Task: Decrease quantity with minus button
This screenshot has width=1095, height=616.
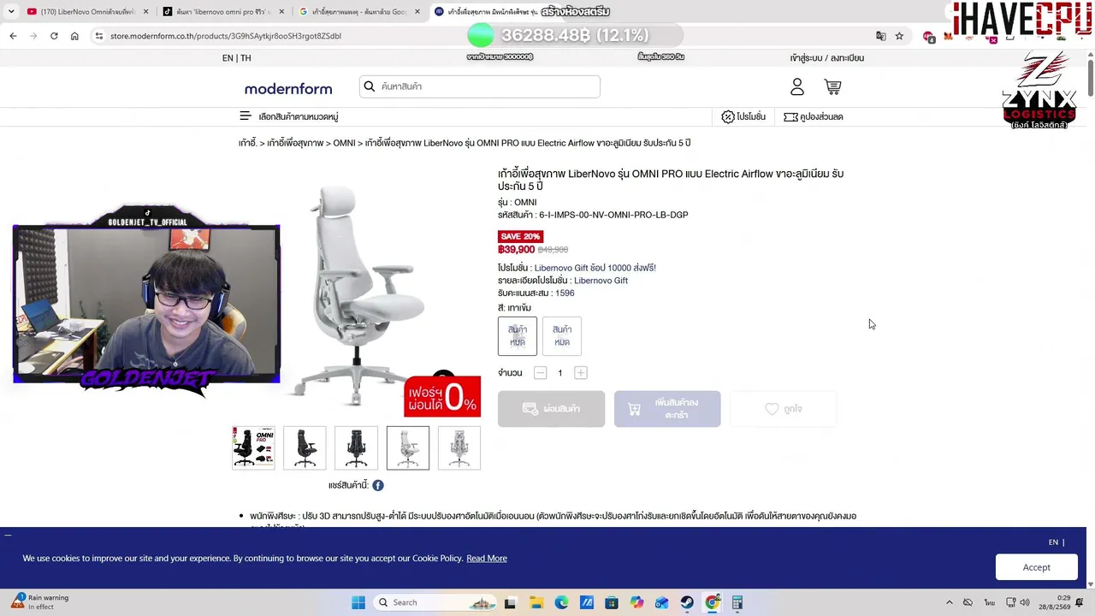Action: click(x=540, y=373)
